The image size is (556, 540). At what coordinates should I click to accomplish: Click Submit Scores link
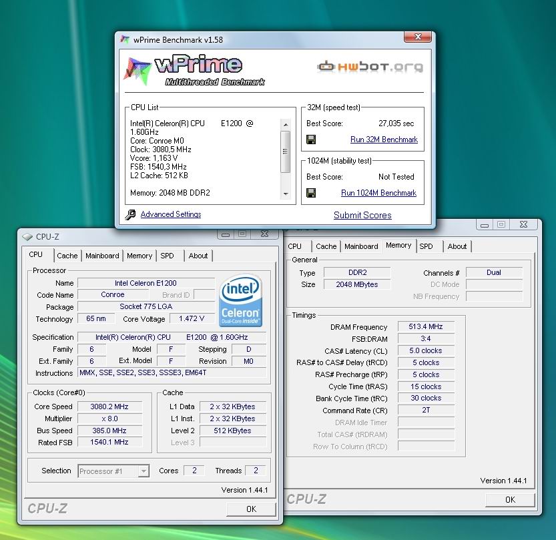pos(362,215)
